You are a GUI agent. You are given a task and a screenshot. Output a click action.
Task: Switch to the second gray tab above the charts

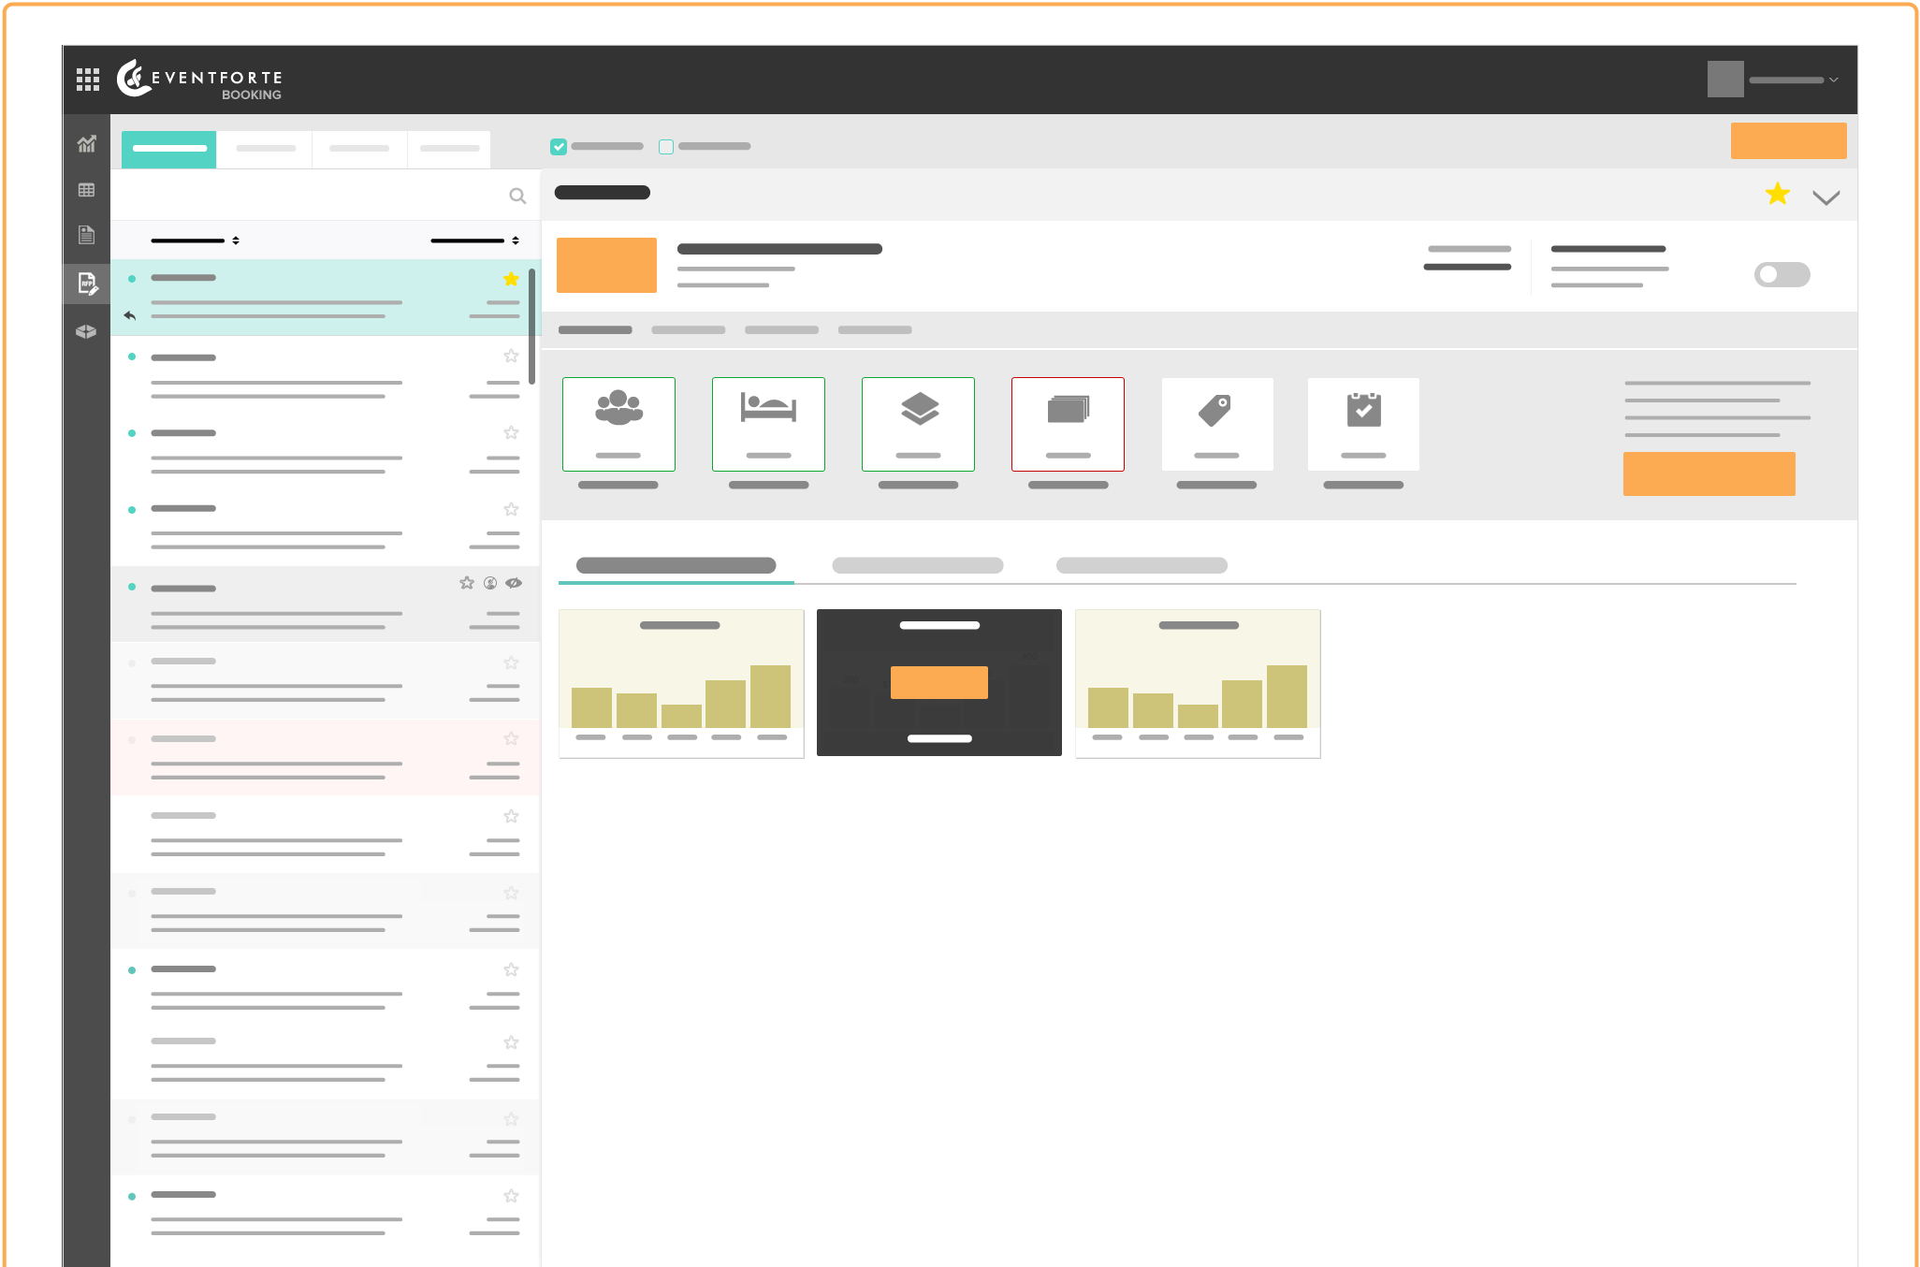[x=917, y=565]
